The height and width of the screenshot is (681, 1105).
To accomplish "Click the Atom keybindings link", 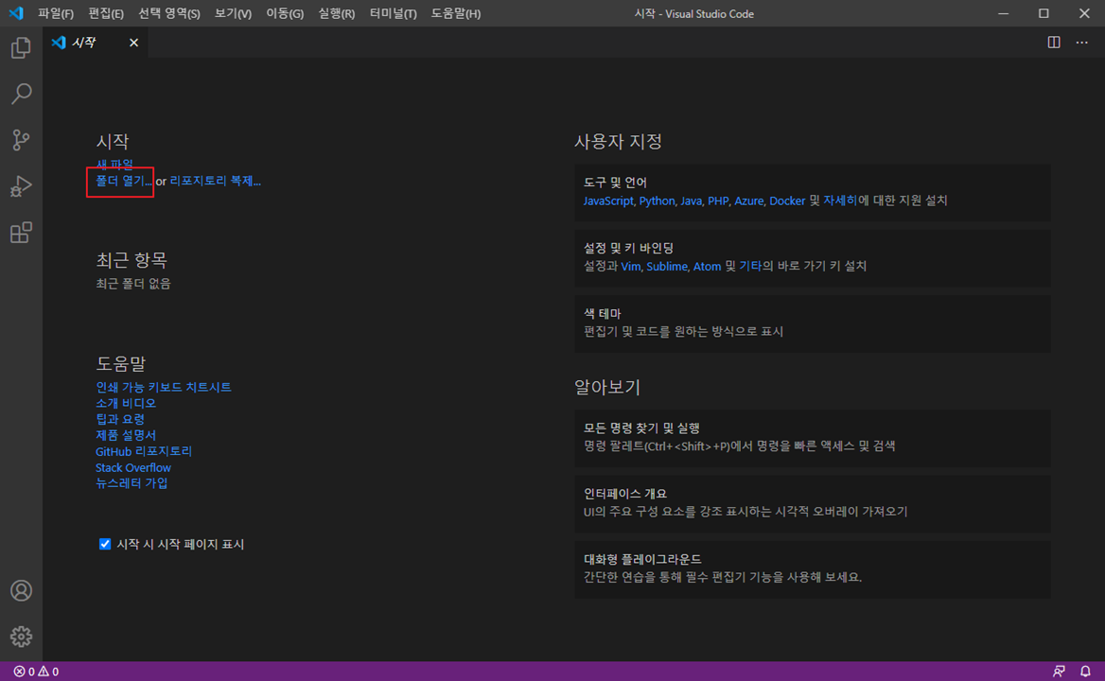I will coord(707,266).
